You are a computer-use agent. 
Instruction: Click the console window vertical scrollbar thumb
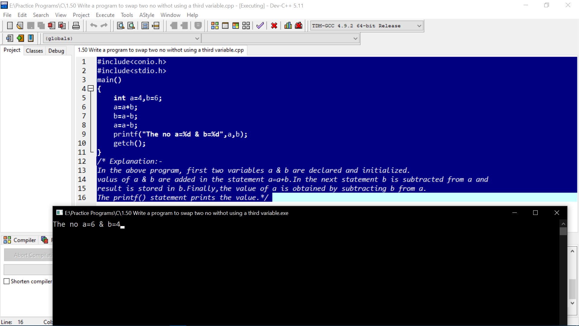tap(563, 231)
